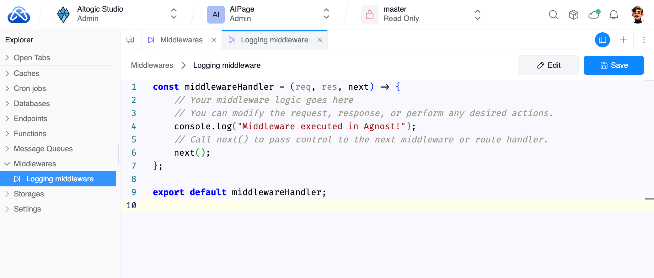Open the cloud deployment status icon
654x278 pixels.
594,14
